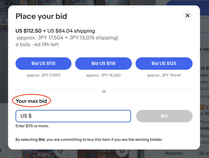Click the Place your bid heading

pos(41,16)
